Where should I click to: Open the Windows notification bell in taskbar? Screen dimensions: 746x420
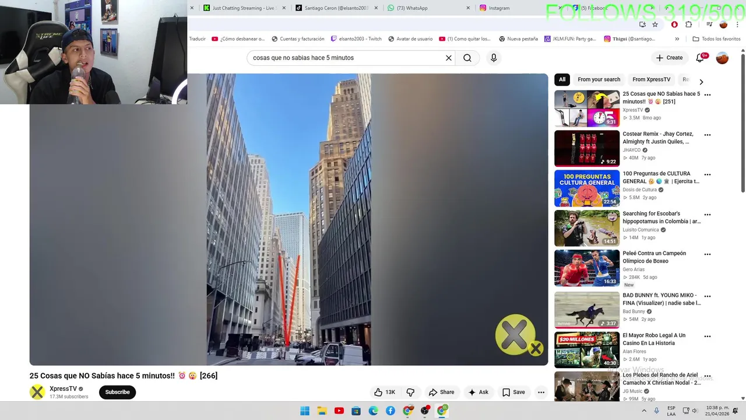point(736,411)
